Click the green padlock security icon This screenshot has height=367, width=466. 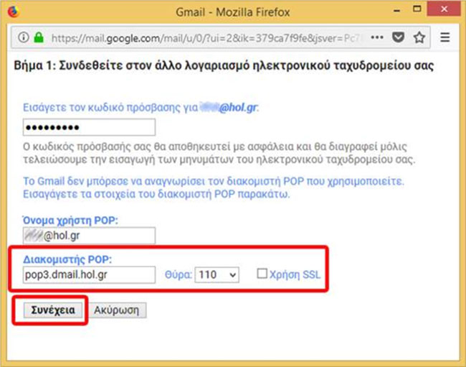[x=39, y=37]
